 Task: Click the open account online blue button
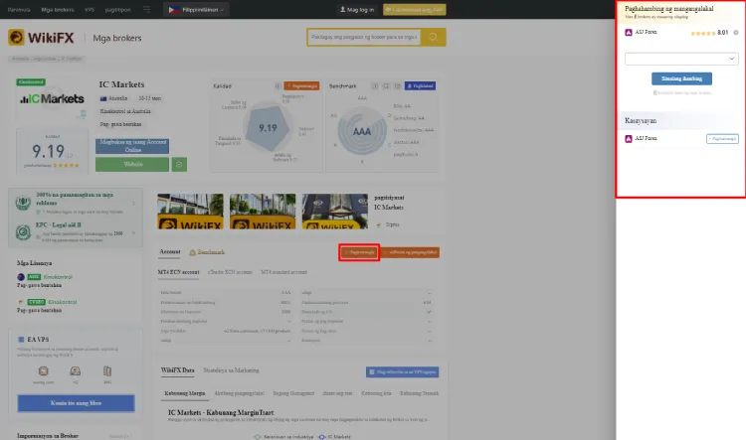(x=132, y=146)
